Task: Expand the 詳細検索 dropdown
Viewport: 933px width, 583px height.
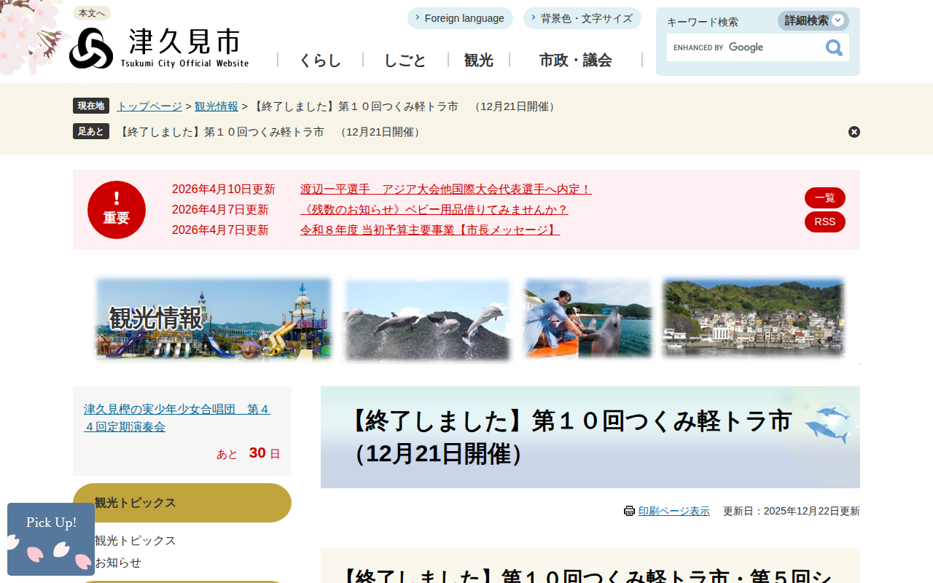Action: tap(813, 20)
